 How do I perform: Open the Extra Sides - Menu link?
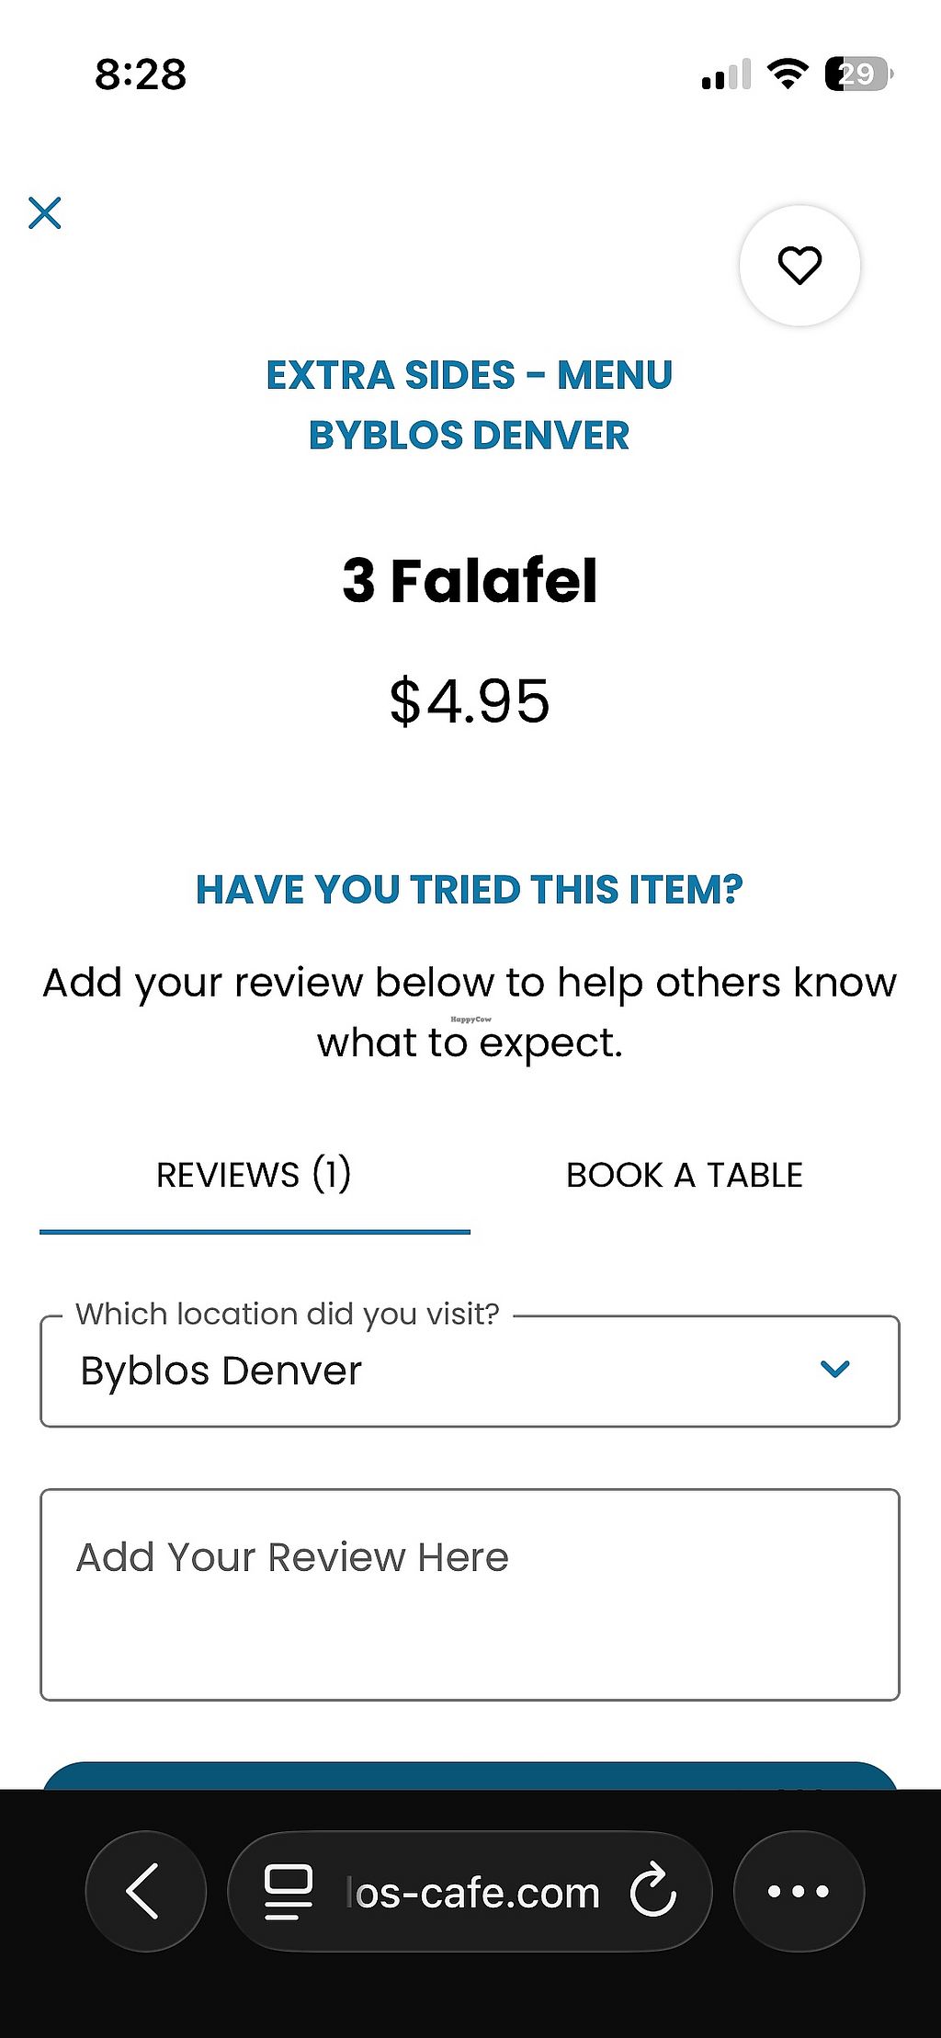(470, 375)
